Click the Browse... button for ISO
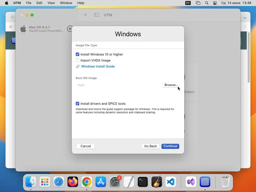 pos(171,85)
